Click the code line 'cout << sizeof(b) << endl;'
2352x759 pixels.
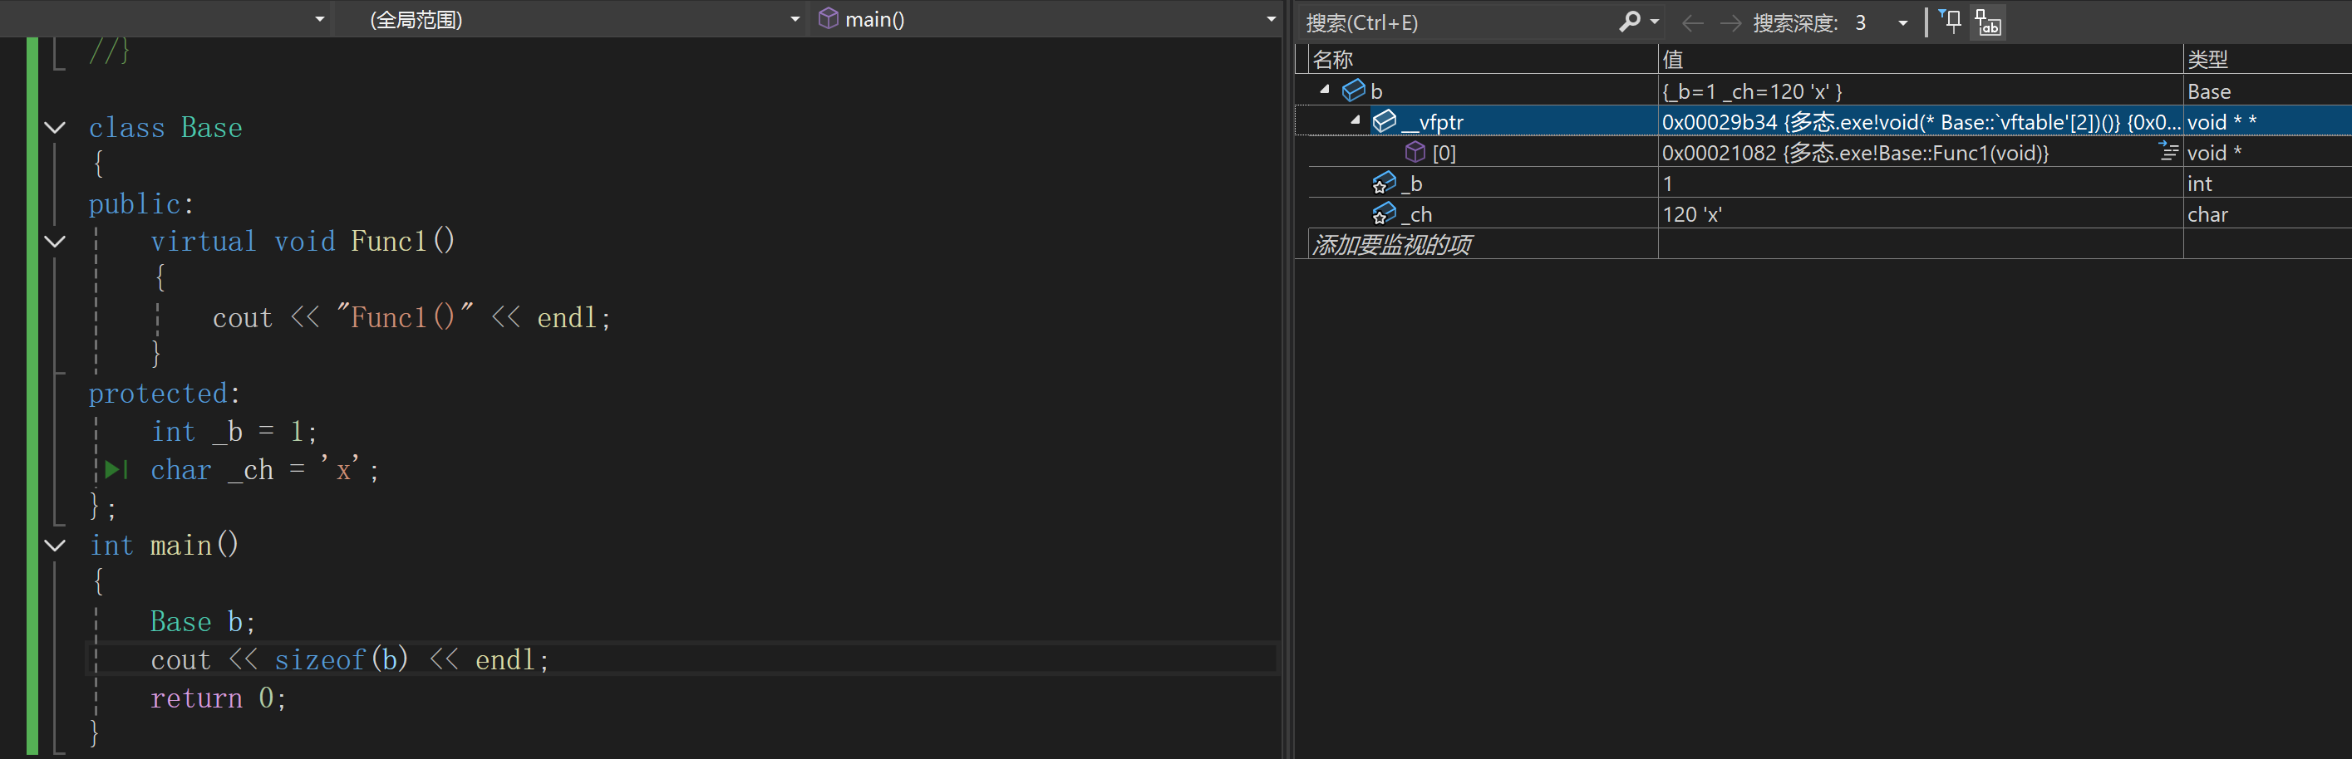point(350,659)
